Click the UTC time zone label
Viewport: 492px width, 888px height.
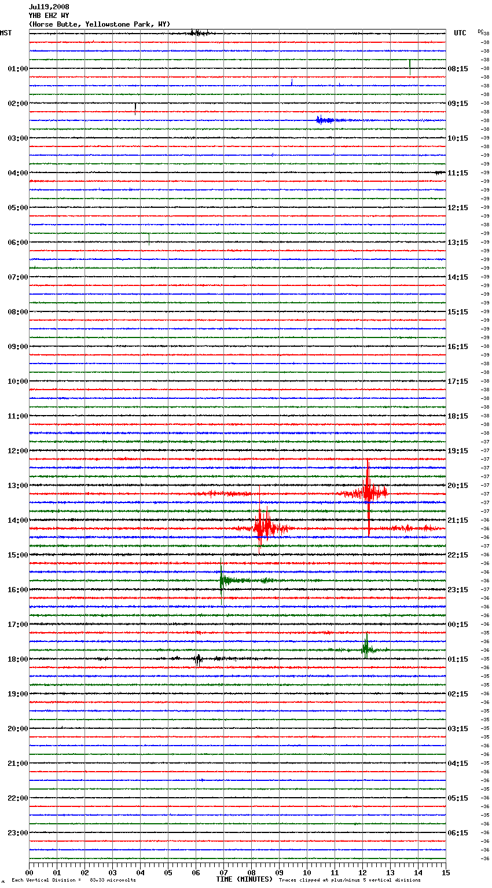point(460,33)
